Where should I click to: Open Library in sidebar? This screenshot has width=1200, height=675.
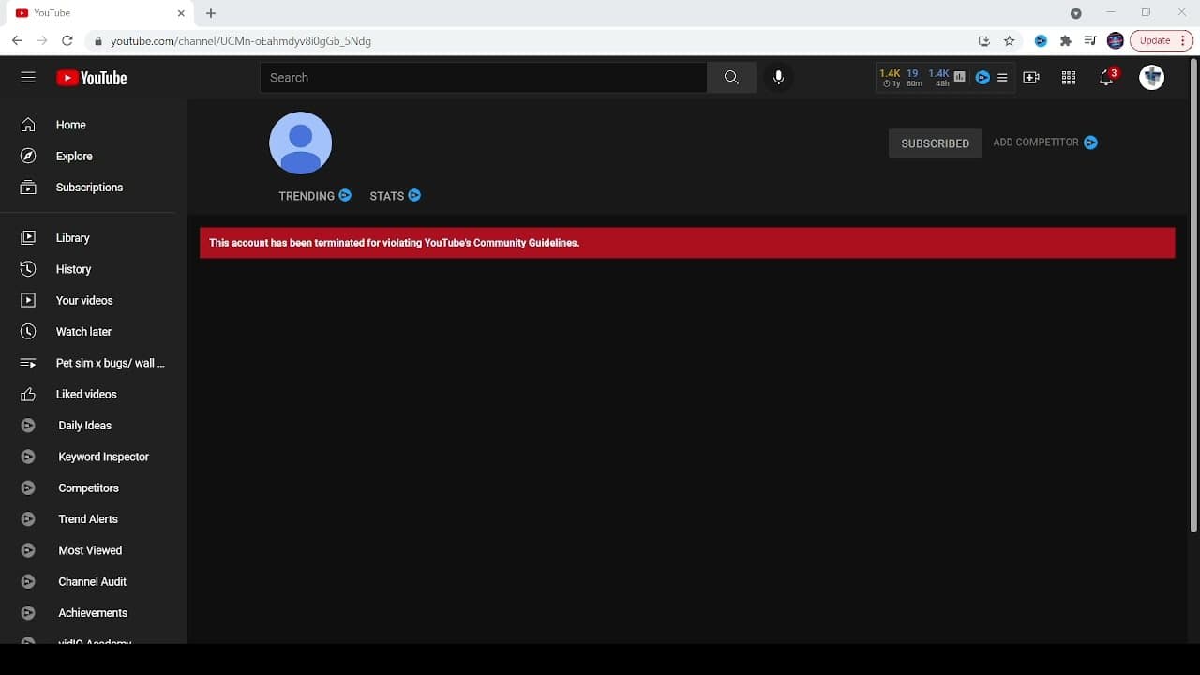click(x=94, y=238)
